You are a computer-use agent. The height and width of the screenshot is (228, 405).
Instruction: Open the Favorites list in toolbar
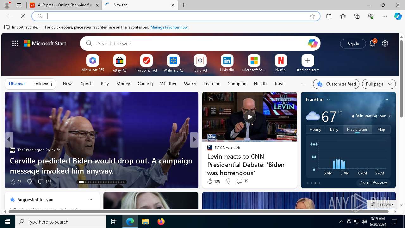click(343, 16)
